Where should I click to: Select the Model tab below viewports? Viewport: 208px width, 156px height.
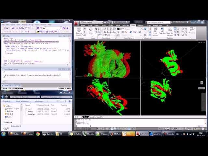click(85, 117)
